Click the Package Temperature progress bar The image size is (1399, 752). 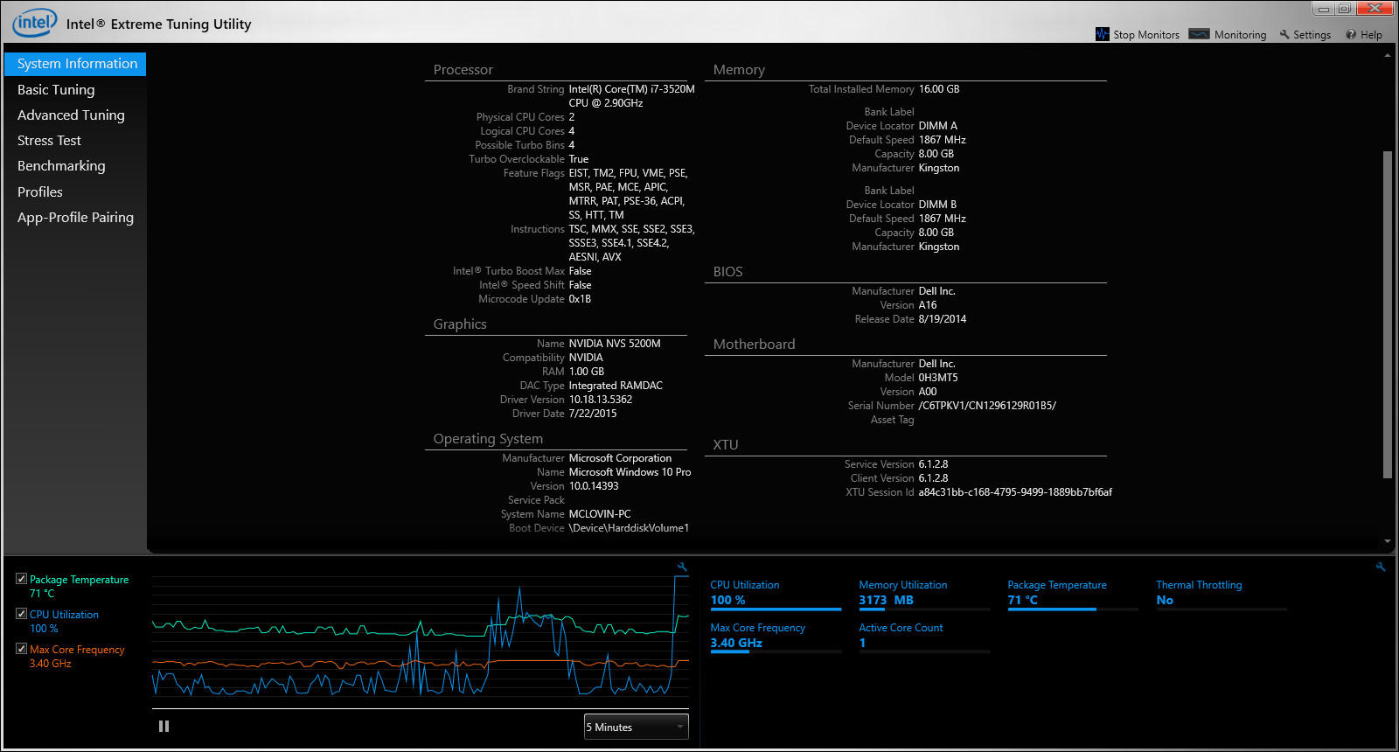pyautogui.click(x=1072, y=609)
